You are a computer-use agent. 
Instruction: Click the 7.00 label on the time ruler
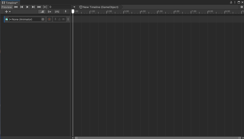194,11
